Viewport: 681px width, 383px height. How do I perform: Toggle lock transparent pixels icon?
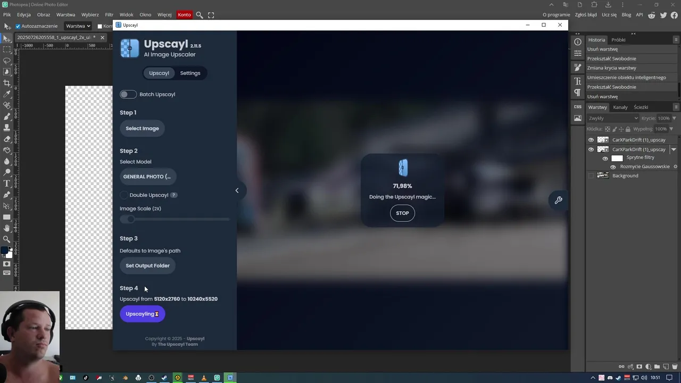pyautogui.click(x=608, y=129)
